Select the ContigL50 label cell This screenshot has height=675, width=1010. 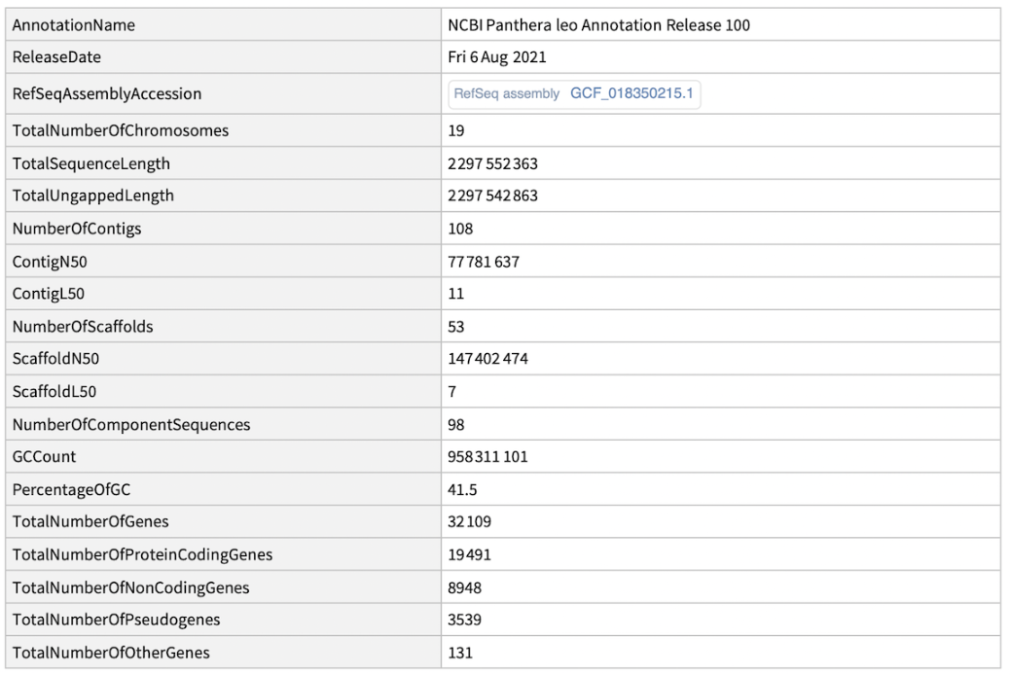tap(47, 294)
